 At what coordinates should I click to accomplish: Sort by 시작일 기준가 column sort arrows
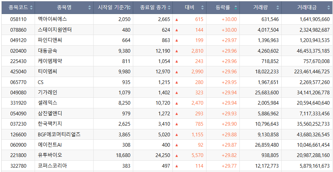pos(129,8)
